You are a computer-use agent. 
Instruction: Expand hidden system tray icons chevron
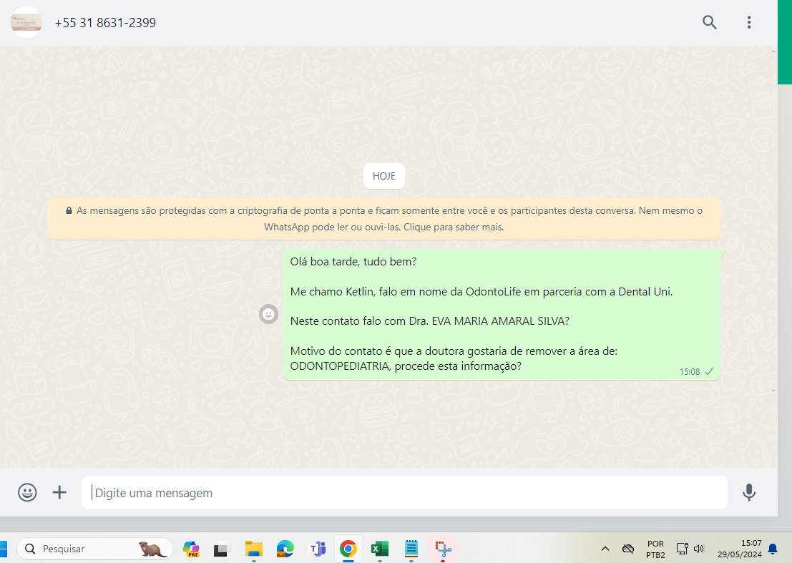pyautogui.click(x=605, y=549)
